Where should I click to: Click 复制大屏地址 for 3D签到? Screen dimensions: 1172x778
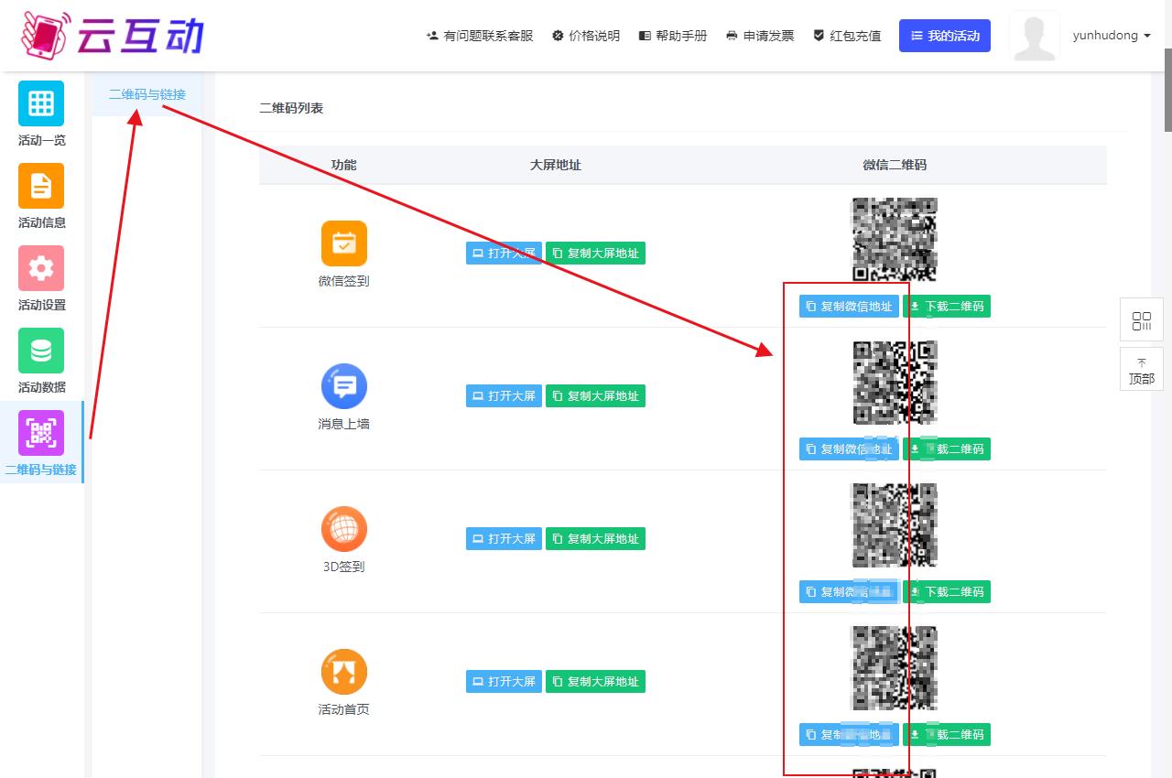(596, 539)
